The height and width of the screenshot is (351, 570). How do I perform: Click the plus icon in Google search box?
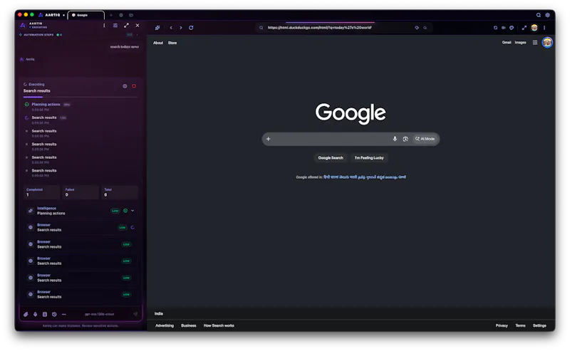click(x=269, y=139)
